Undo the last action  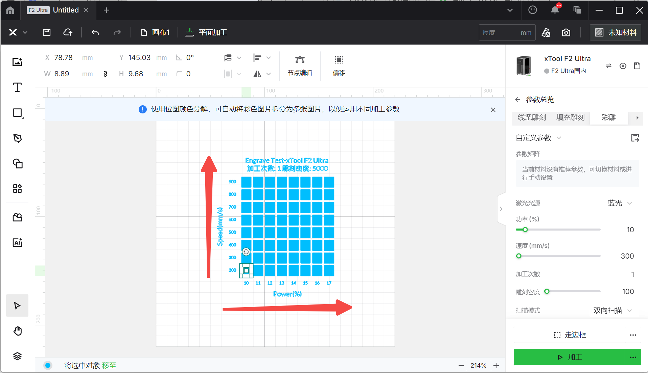pos(95,32)
